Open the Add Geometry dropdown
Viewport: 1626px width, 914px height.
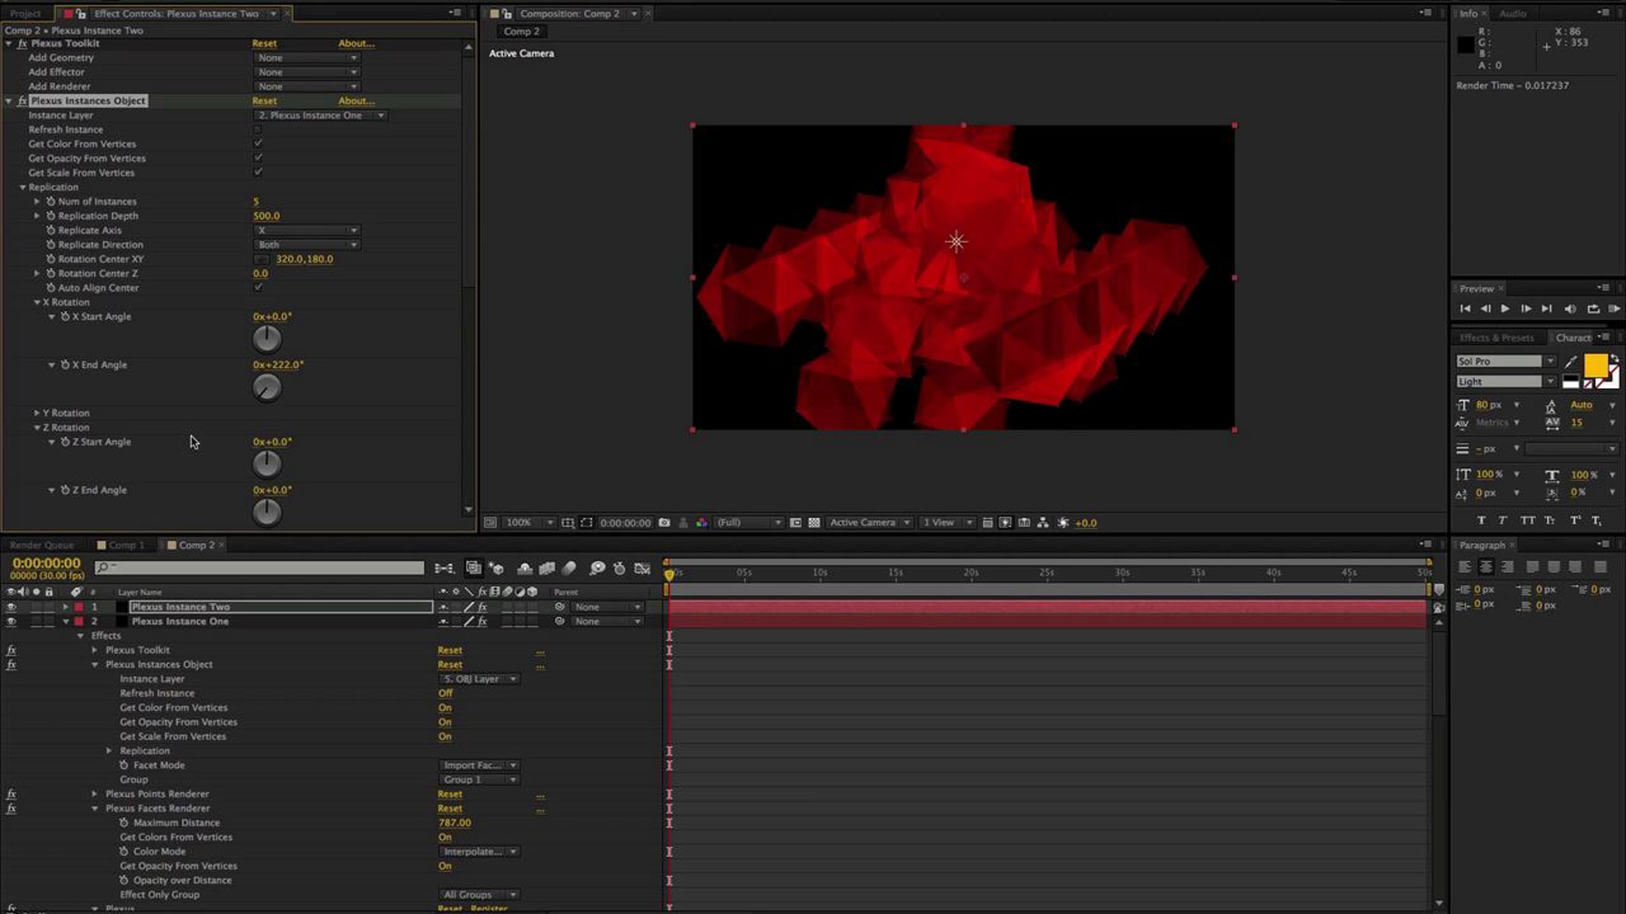click(x=307, y=58)
